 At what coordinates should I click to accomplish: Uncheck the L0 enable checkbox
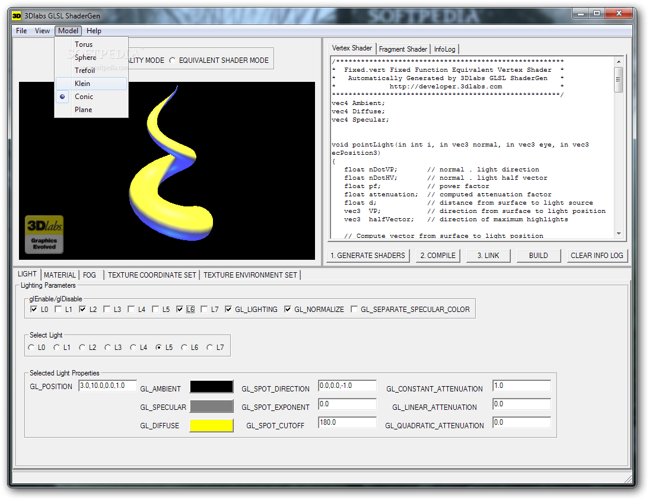tap(34, 309)
